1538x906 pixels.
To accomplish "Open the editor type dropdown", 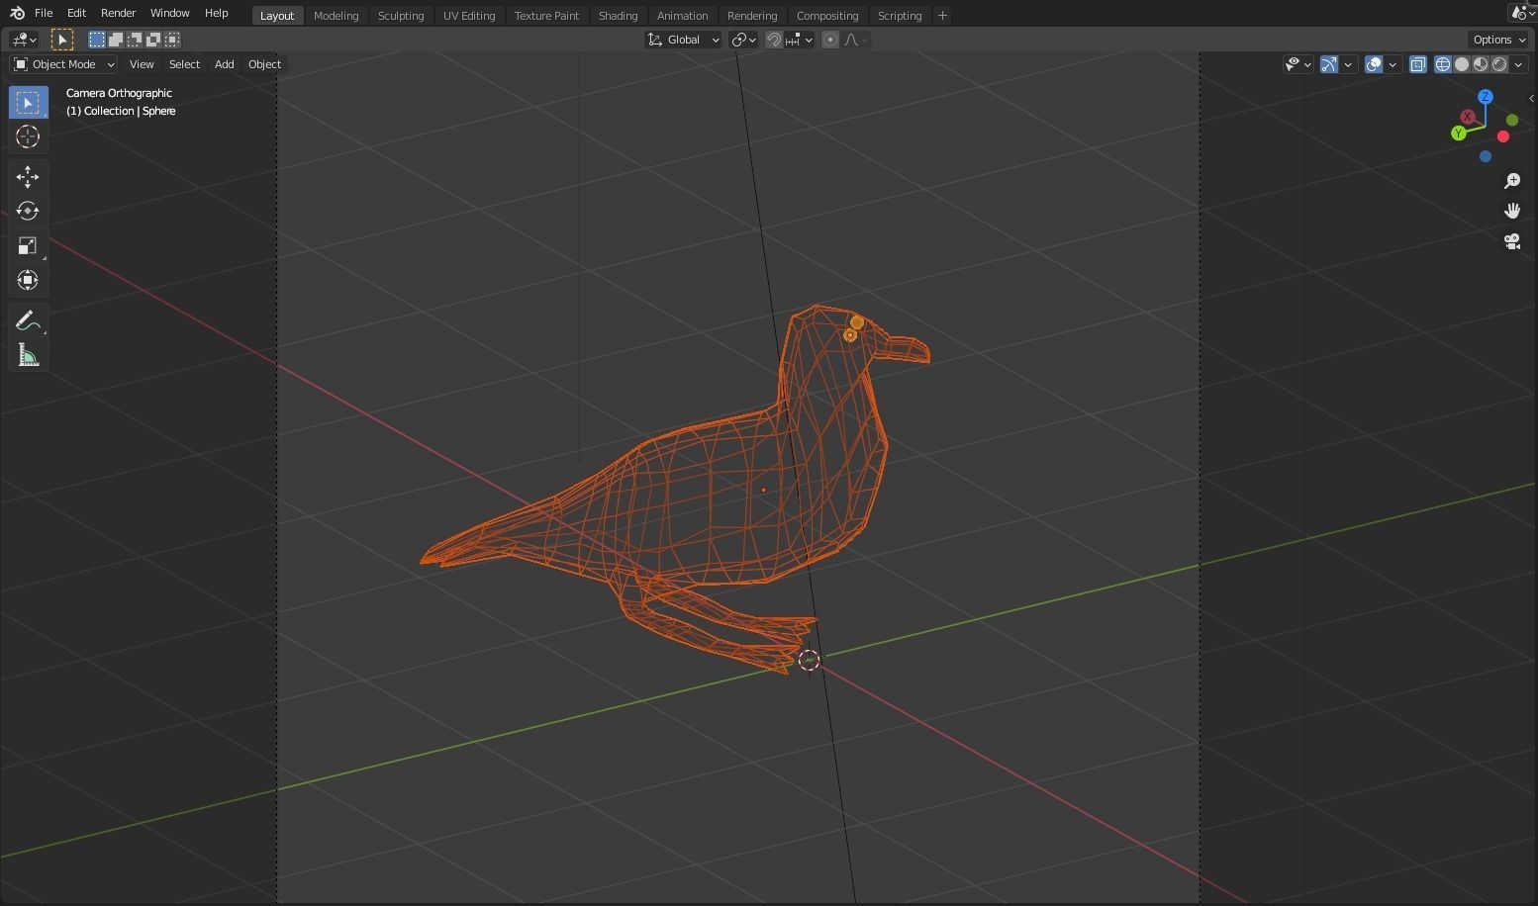I will 24,40.
